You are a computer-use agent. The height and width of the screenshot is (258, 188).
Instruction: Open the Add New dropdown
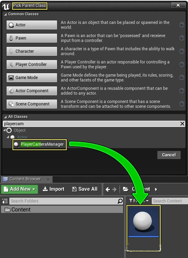(x=20, y=189)
